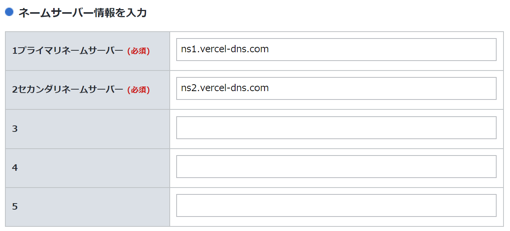Click the digit 1 before プライマリネームサーバー
The image size is (510, 231).
click(x=14, y=51)
